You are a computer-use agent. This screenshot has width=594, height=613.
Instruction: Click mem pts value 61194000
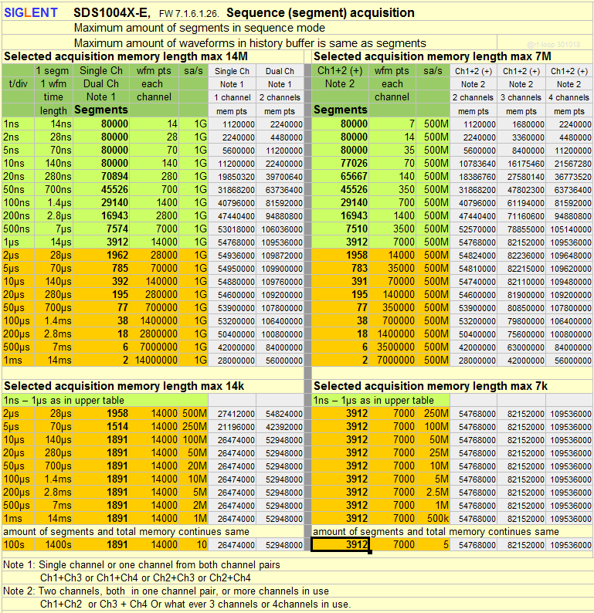point(521,203)
